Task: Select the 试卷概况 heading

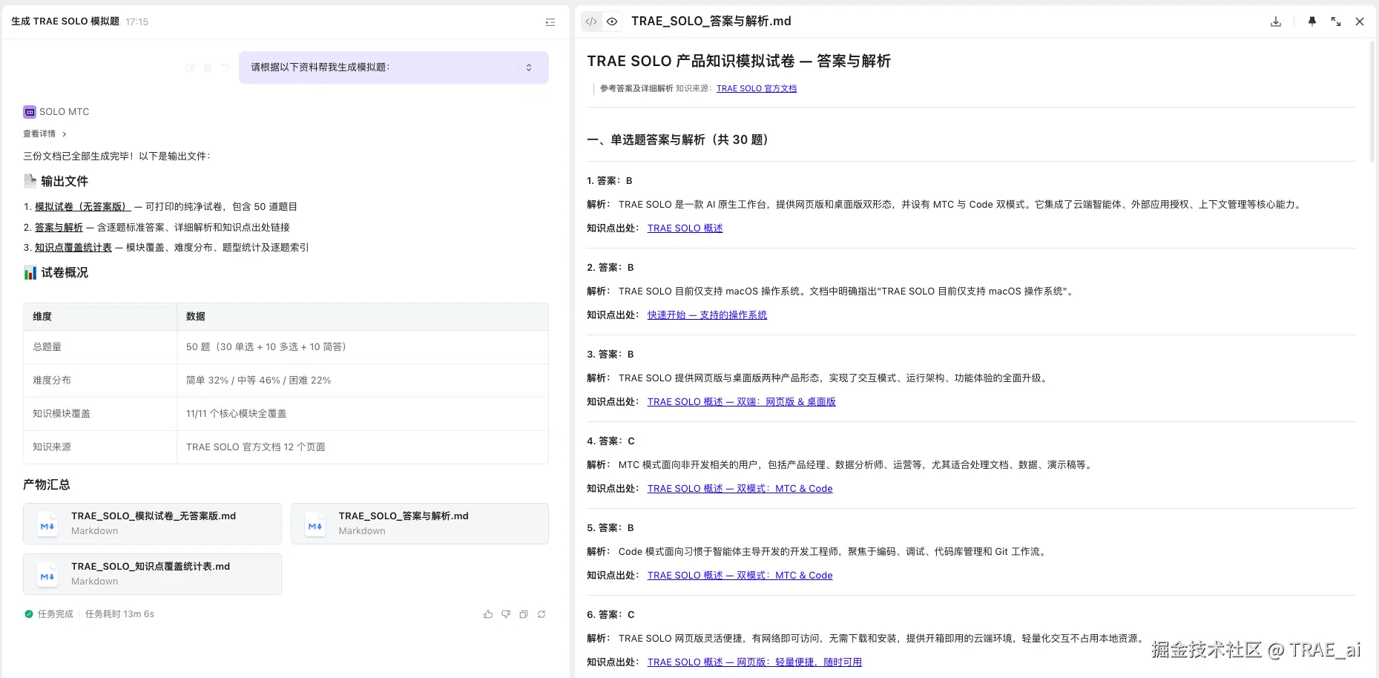Action: 65,273
